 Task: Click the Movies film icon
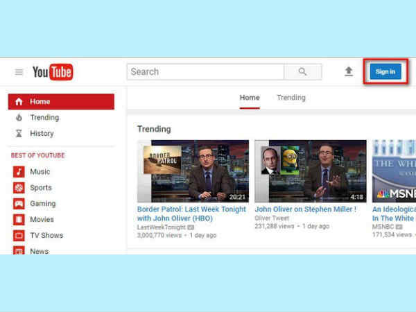click(19, 219)
